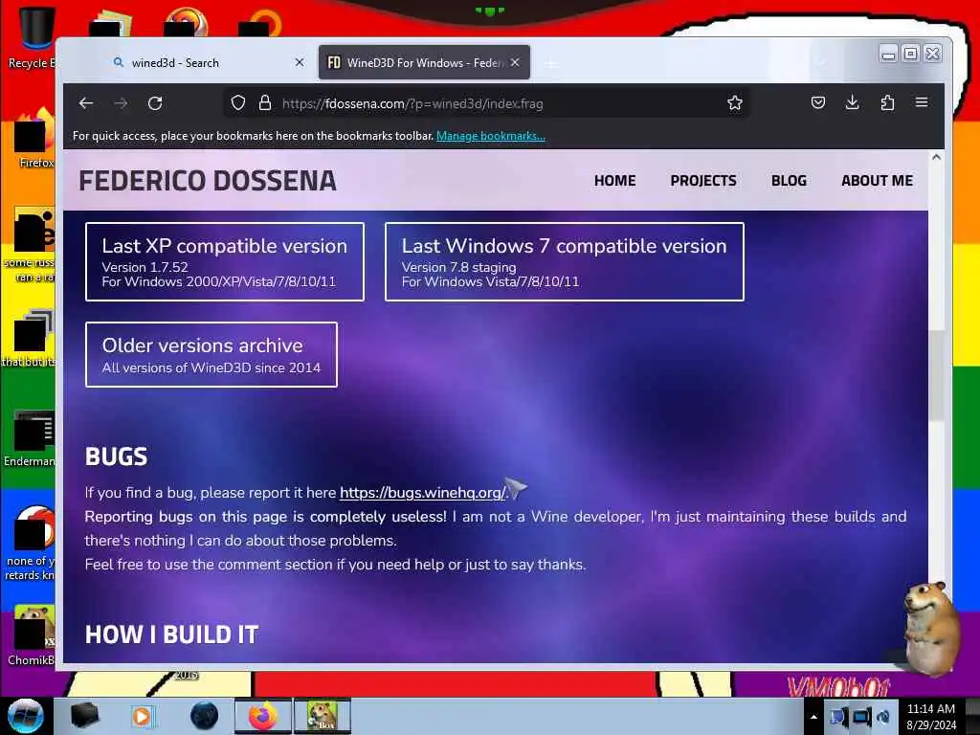Screen dimensions: 980x735
Task: Follow the bugs.winehq.org link
Action: pyautogui.click(x=422, y=493)
